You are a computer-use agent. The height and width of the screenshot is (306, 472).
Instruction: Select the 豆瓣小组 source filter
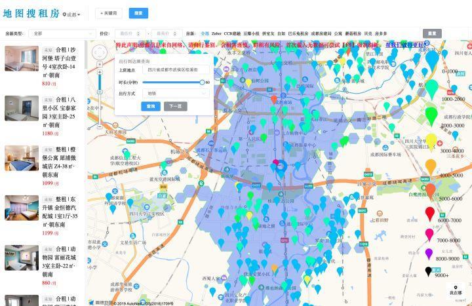tap(251, 33)
